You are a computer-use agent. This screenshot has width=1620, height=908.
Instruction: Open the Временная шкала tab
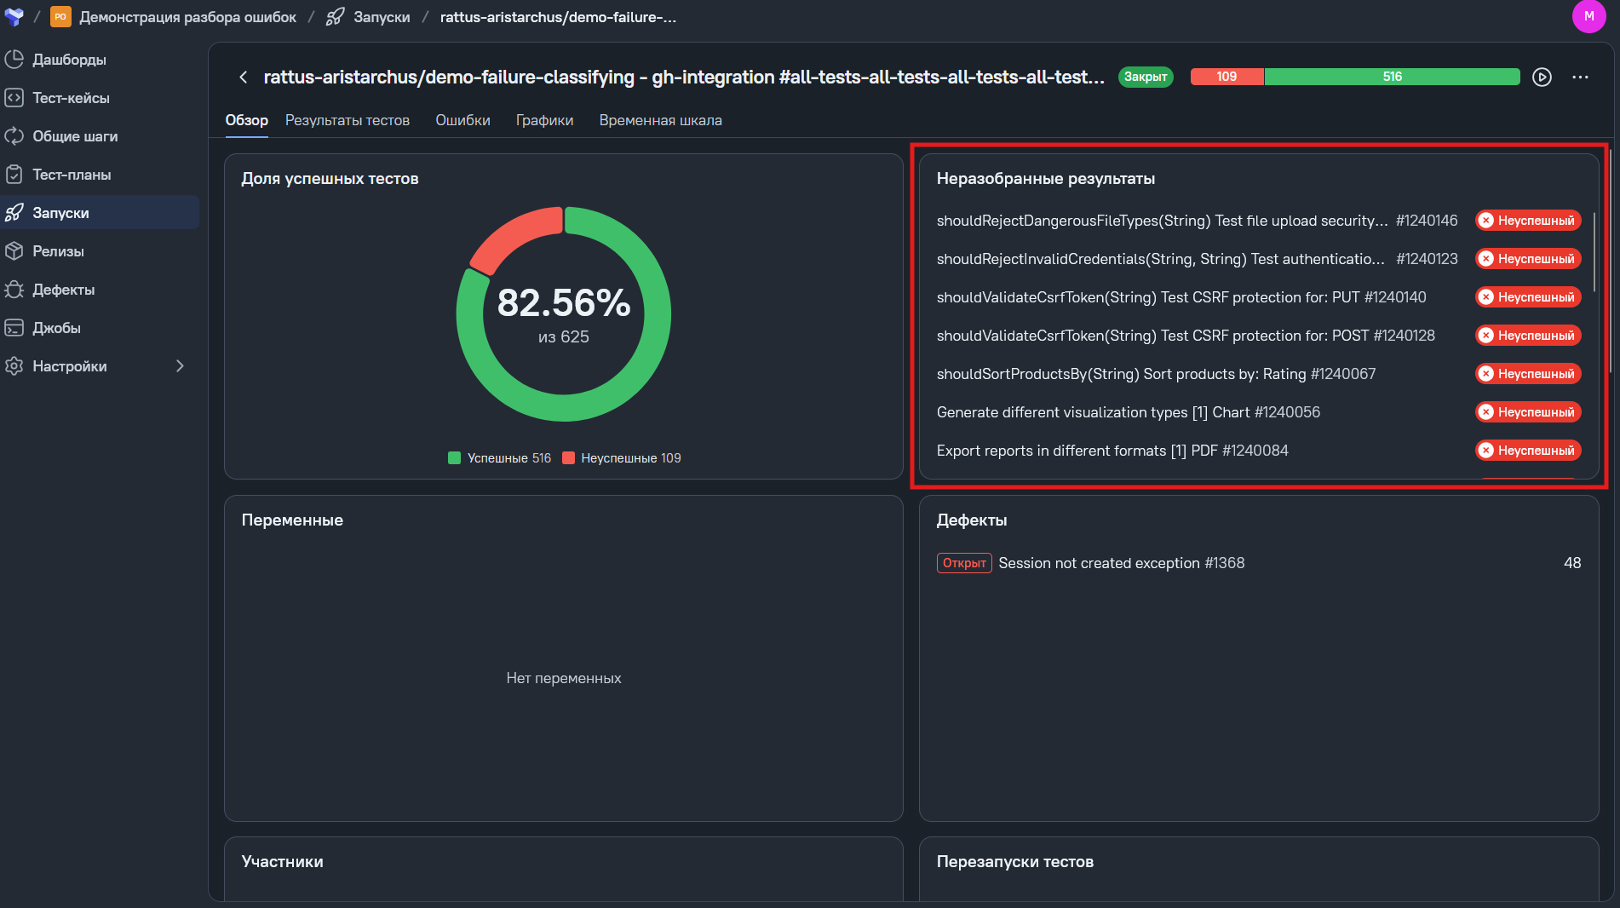point(660,121)
